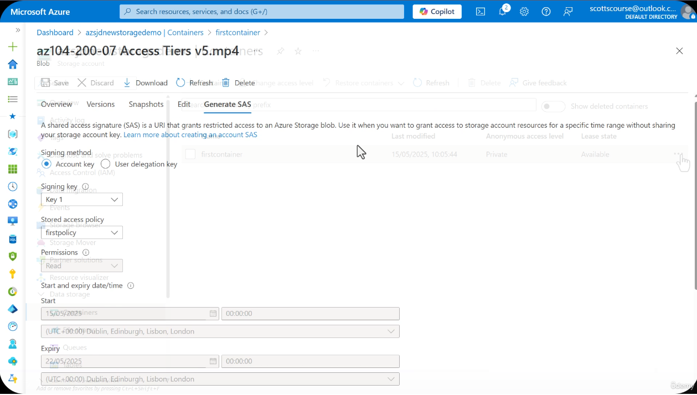Switch to the Snapshots tab
This screenshot has height=395, width=697.
(x=146, y=104)
